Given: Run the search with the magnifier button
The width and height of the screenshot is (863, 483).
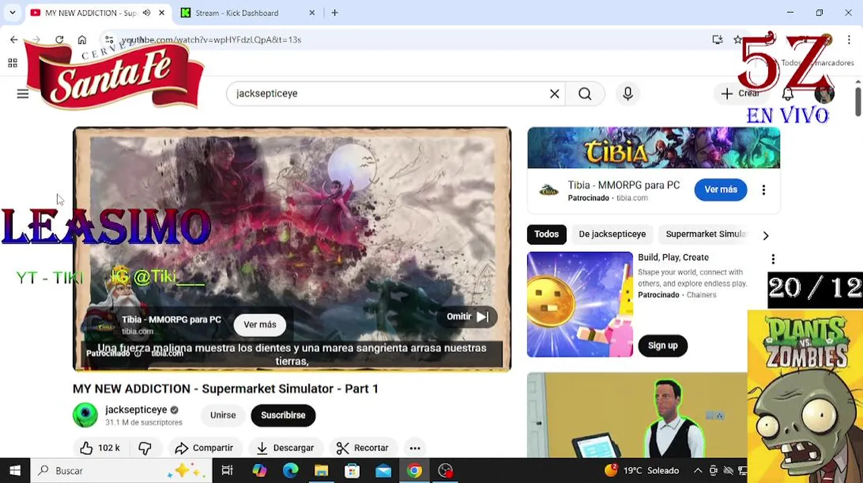Looking at the screenshot, I should coord(585,94).
